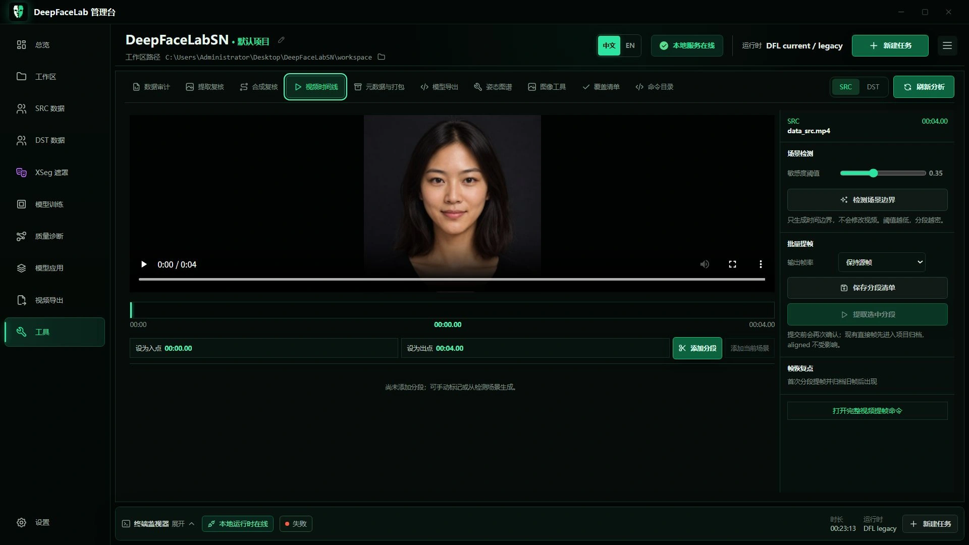The height and width of the screenshot is (545, 969).
Task: Open the 视频时间线 tab
Action: (315, 87)
